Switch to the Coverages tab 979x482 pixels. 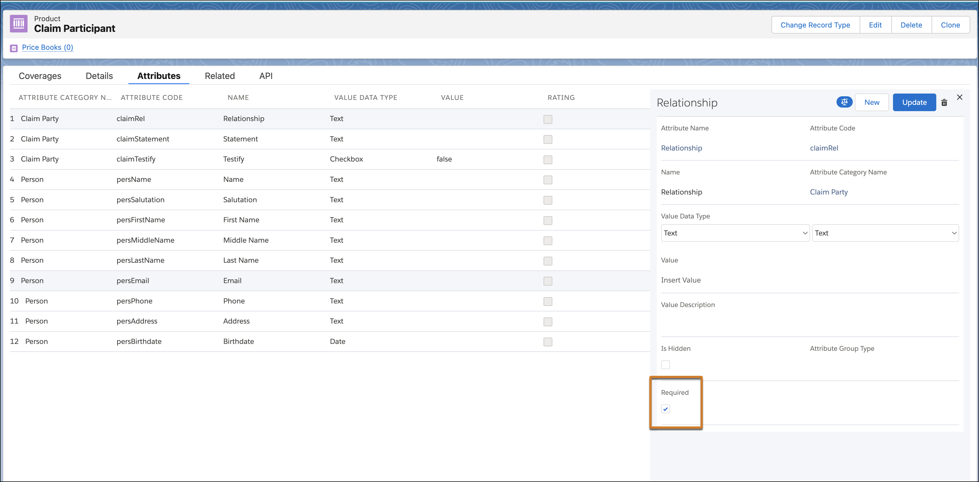40,76
